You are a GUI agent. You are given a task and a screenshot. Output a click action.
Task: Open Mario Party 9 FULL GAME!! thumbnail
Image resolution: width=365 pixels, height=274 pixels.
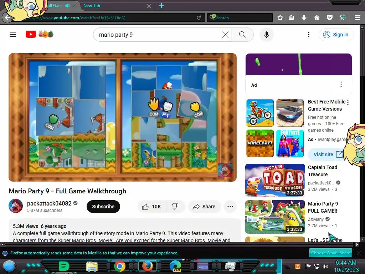(275, 217)
